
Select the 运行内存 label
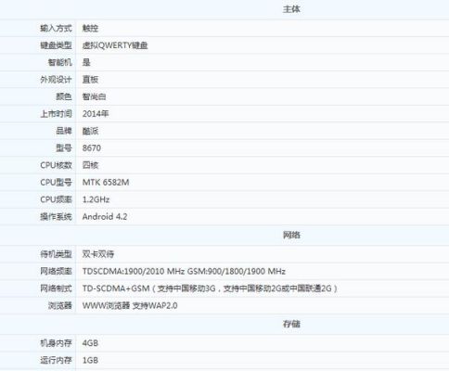tap(56, 360)
